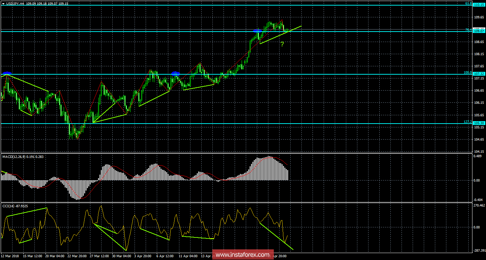Screen dimensions: 486x260
Task: Click the 106.15 price scale label
Action: coord(480,103)
